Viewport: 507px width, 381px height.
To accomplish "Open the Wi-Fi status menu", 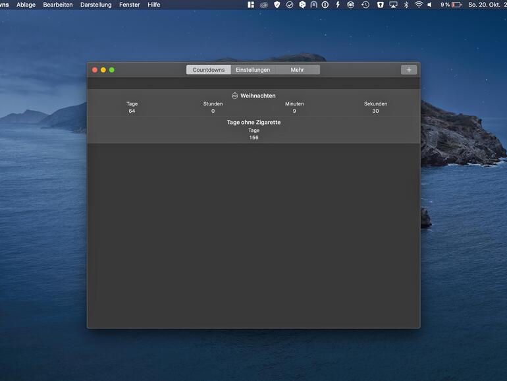I will click(x=419, y=5).
